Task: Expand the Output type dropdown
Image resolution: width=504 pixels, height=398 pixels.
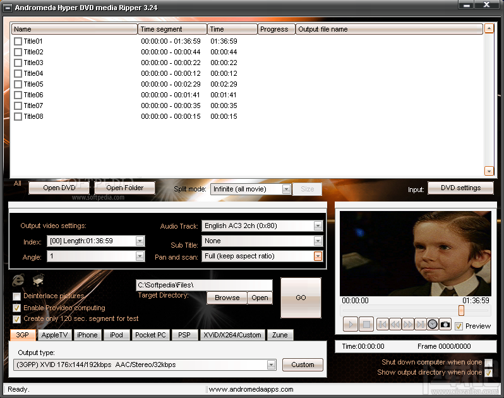Action: point(272,365)
